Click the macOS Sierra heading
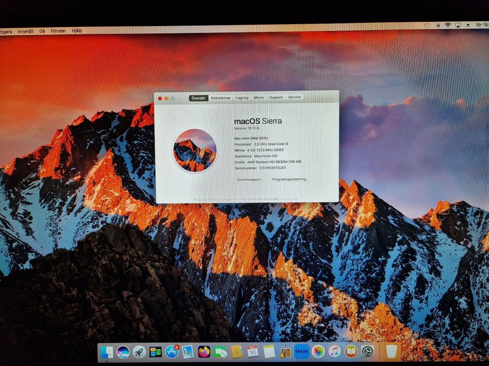Screen dimensions: 489x366 coord(258,121)
